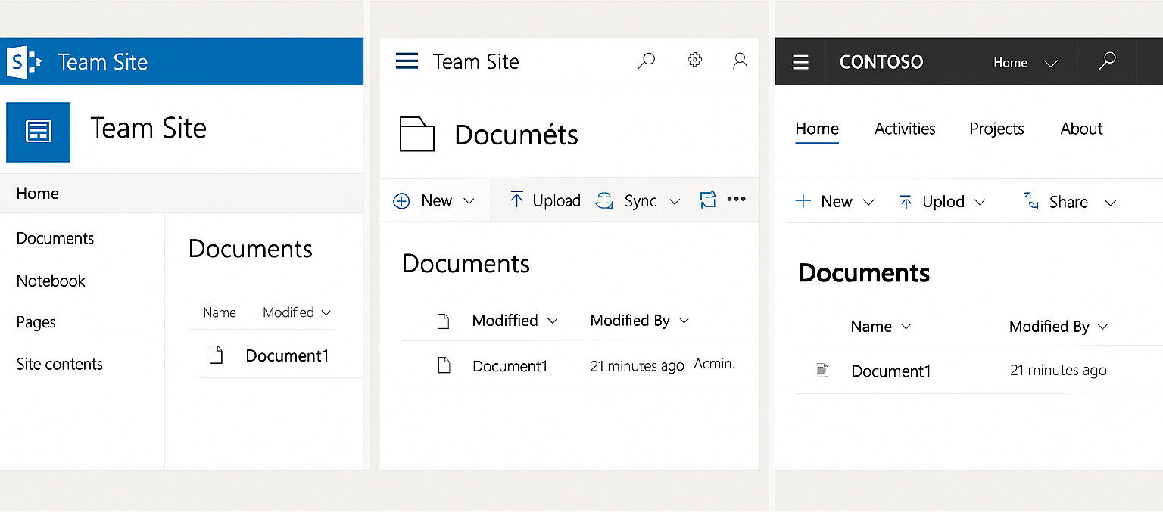Click the Team Site title in the blue header

103,62
